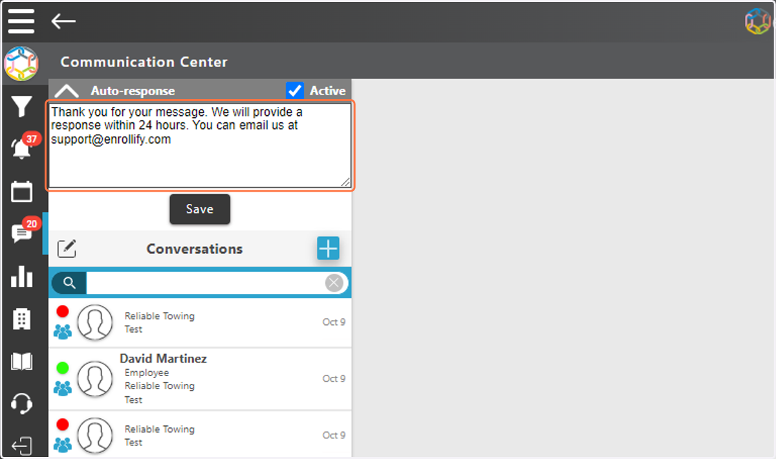Screen dimensions: 776x459
Task: Click the Conversations heading
Action: pos(195,249)
